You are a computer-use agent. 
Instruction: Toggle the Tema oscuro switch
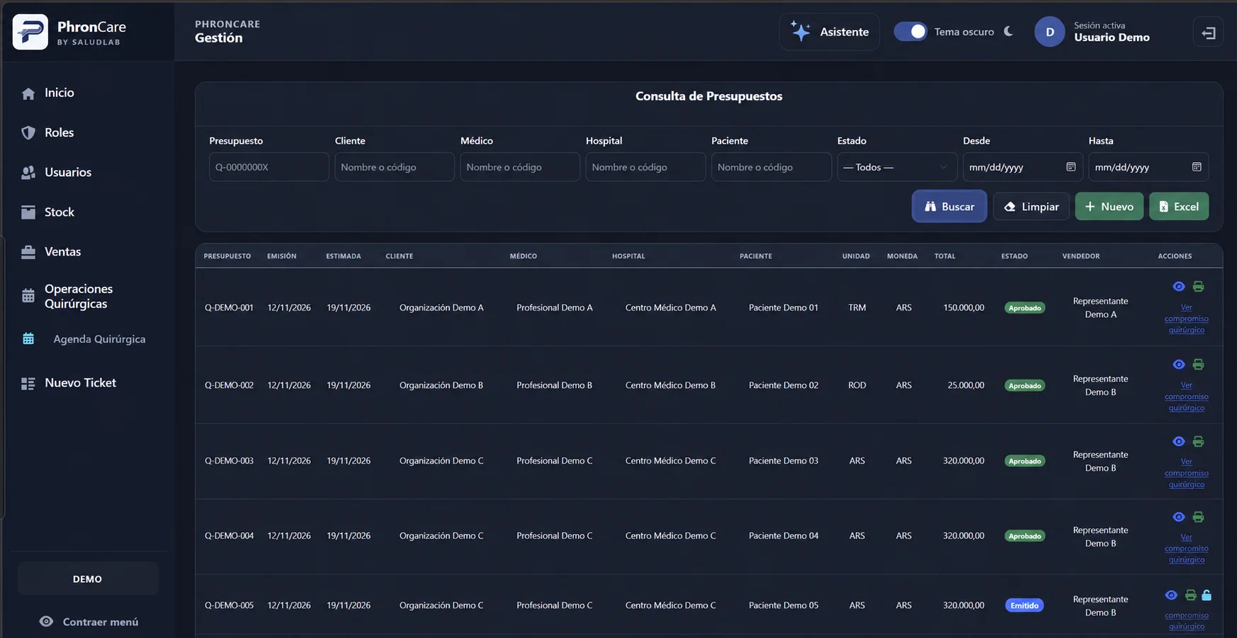pos(910,32)
